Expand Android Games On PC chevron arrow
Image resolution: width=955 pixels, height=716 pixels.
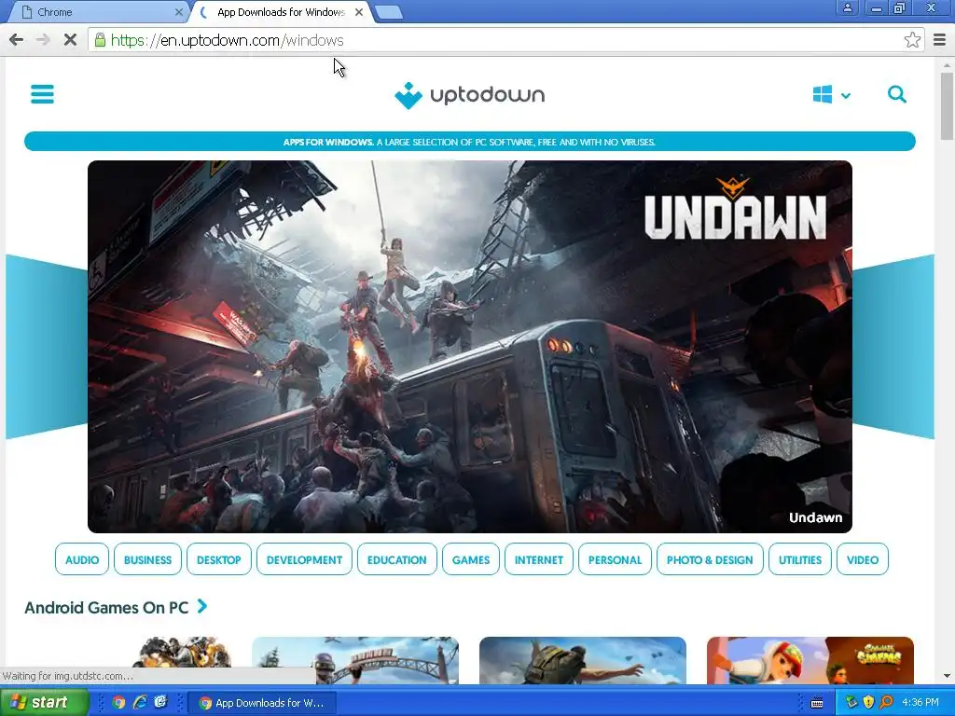coord(202,606)
